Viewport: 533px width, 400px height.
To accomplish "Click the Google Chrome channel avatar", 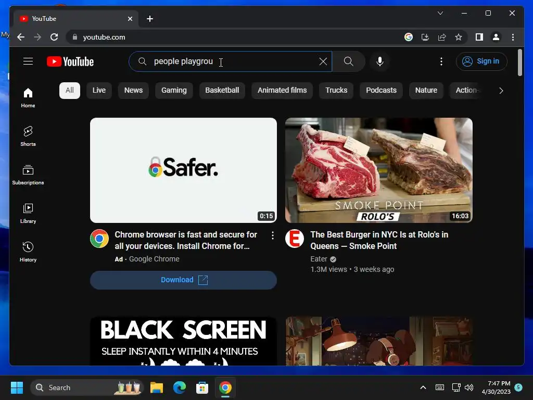I will tap(99, 239).
